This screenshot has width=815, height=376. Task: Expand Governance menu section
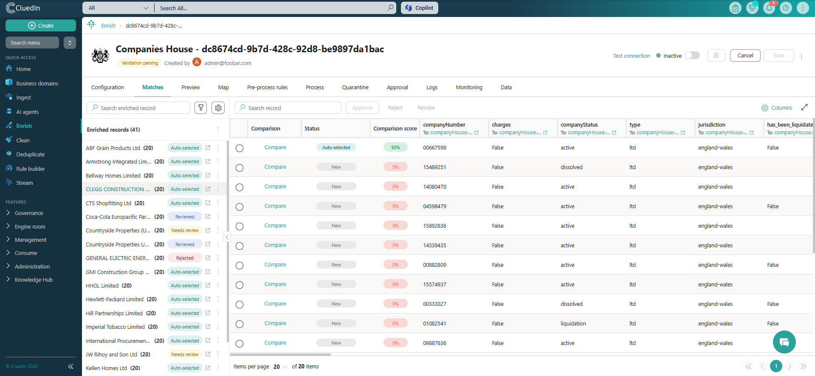[28, 213]
